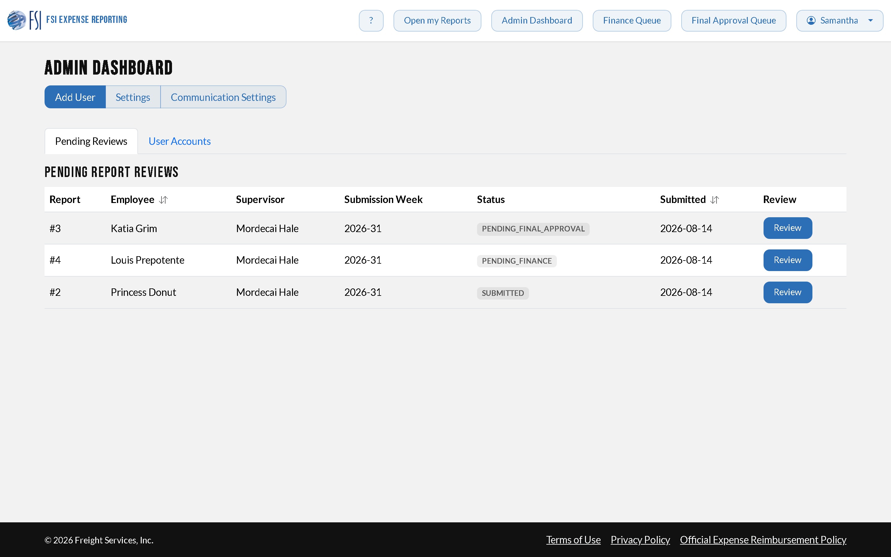Click the FSI globe logo icon
The image size is (891, 557).
17,20
